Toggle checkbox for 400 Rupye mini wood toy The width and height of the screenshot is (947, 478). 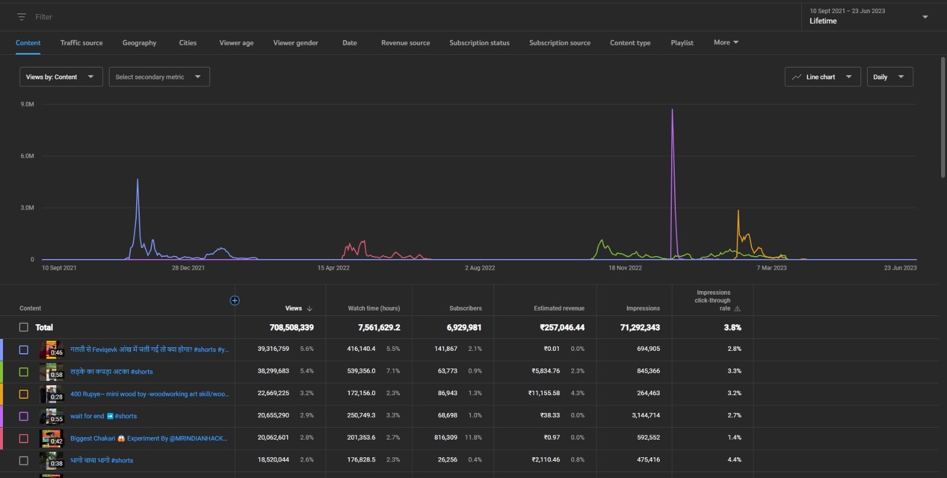24,394
